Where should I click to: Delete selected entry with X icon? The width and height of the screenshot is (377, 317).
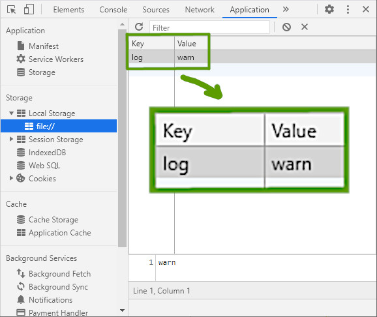point(305,27)
